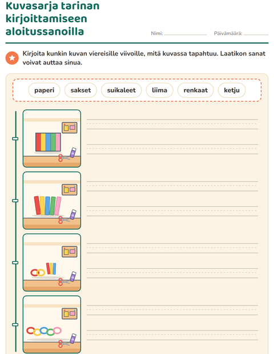The image size is (274, 354).
Task: Click the colorful paper chain rings
Action: (x=44, y=331)
